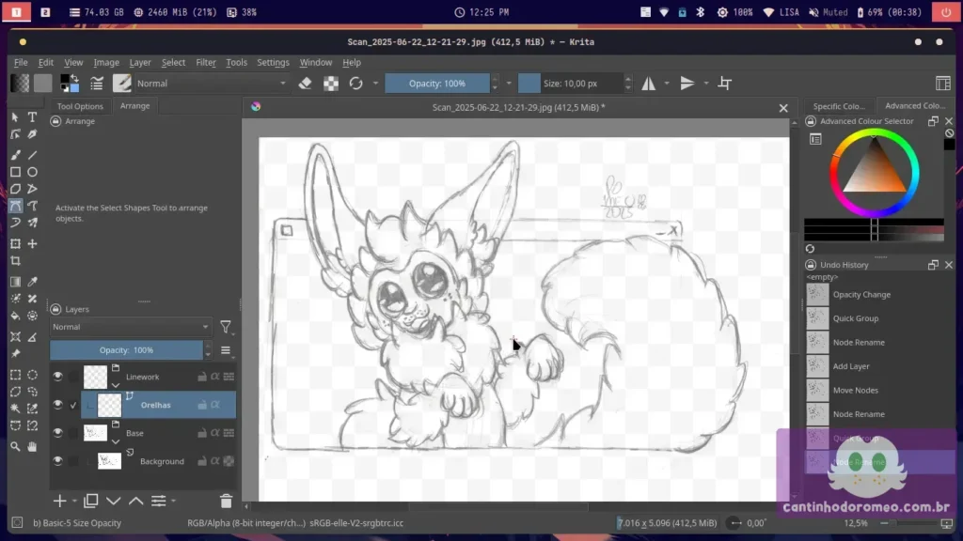Image resolution: width=963 pixels, height=541 pixels.
Task: Collapse the Linework group
Action: point(116,386)
